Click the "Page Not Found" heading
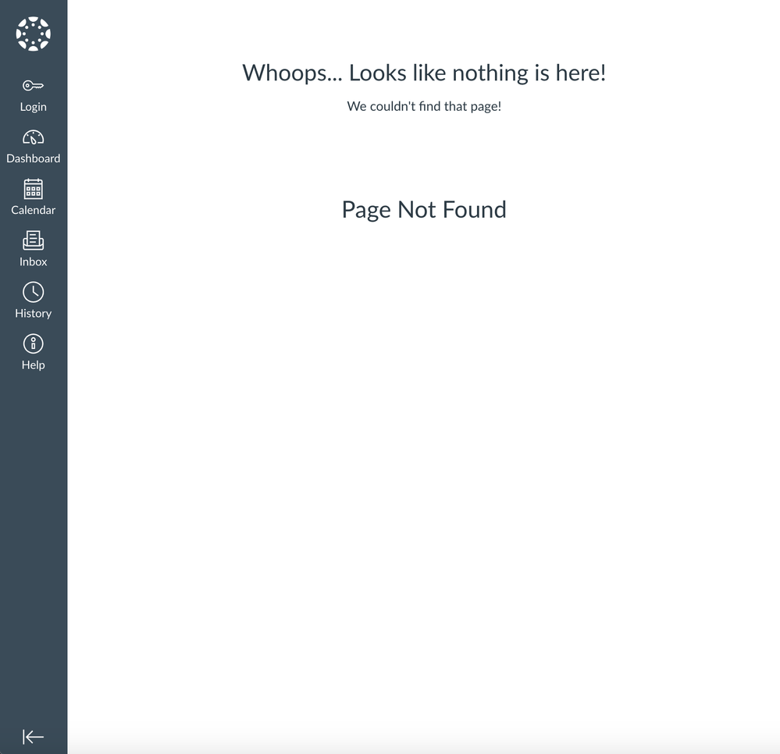The width and height of the screenshot is (780, 754). click(424, 209)
